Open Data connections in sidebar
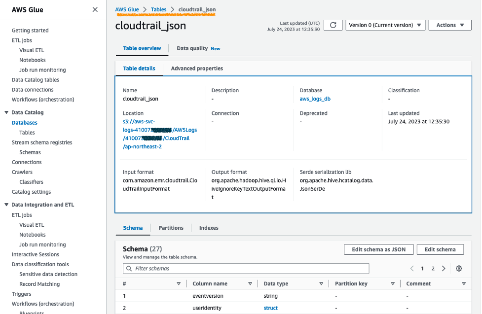482x314 pixels. point(33,90)
